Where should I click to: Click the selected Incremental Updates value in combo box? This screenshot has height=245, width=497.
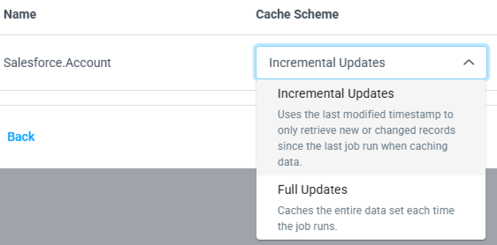click(x=327, y=63)
